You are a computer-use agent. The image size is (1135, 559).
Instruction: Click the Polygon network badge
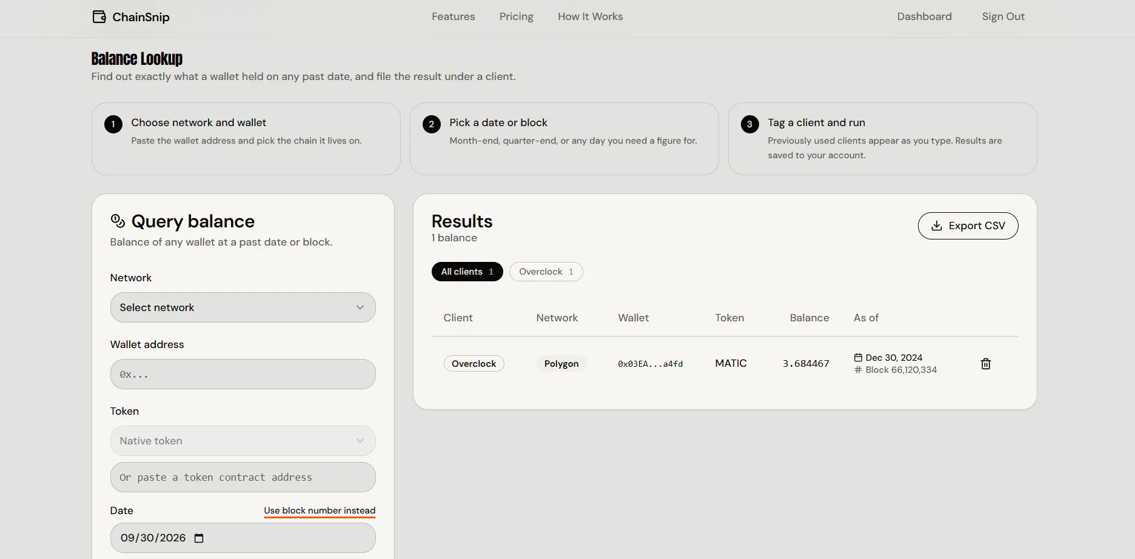[x=561, y=364]
